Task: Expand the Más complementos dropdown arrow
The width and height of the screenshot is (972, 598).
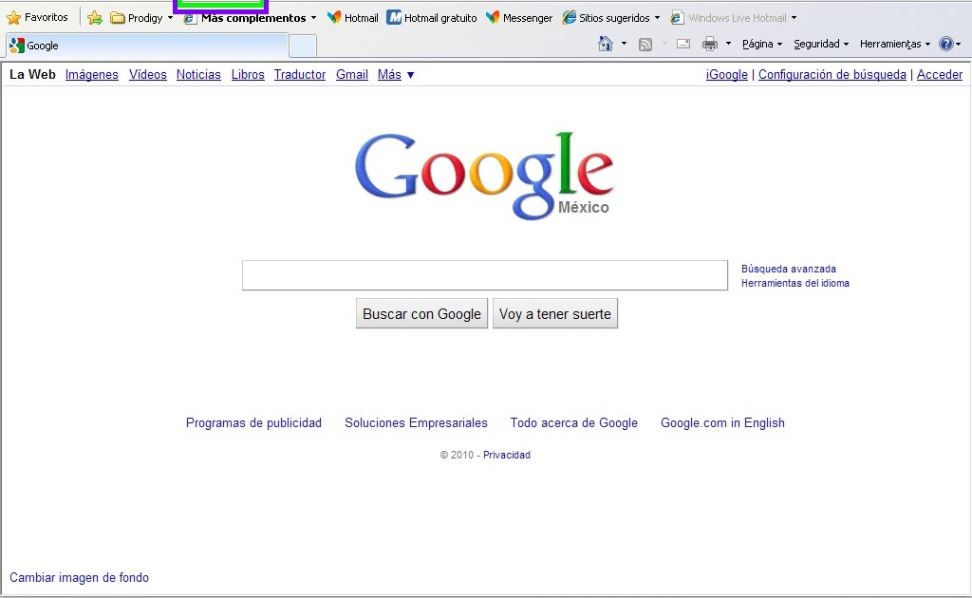Action: click(x=313, y=18)
